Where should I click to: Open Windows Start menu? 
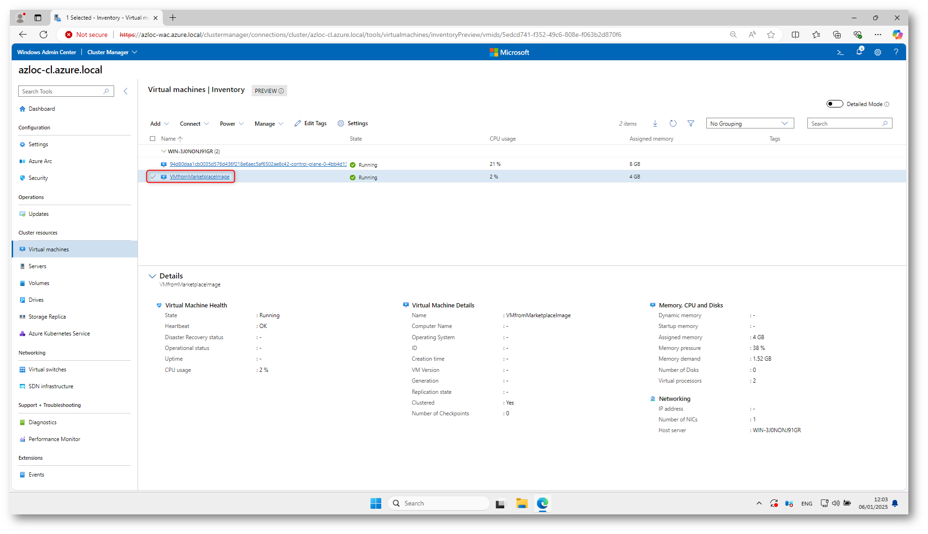point(376,503)
